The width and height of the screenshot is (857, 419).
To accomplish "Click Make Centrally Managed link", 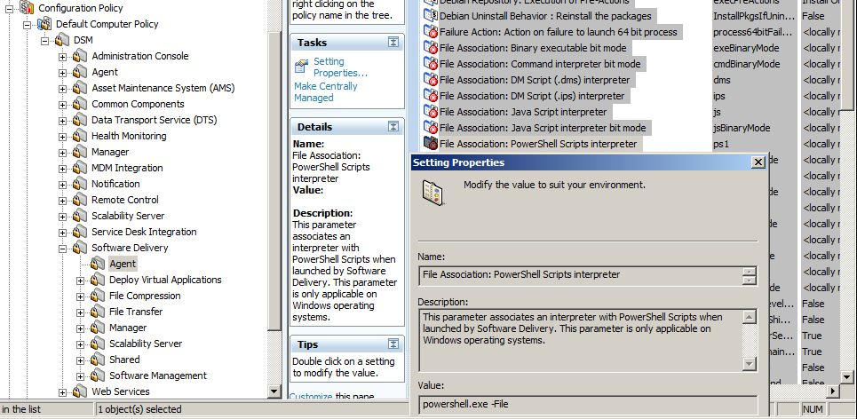I will point(325,91).
